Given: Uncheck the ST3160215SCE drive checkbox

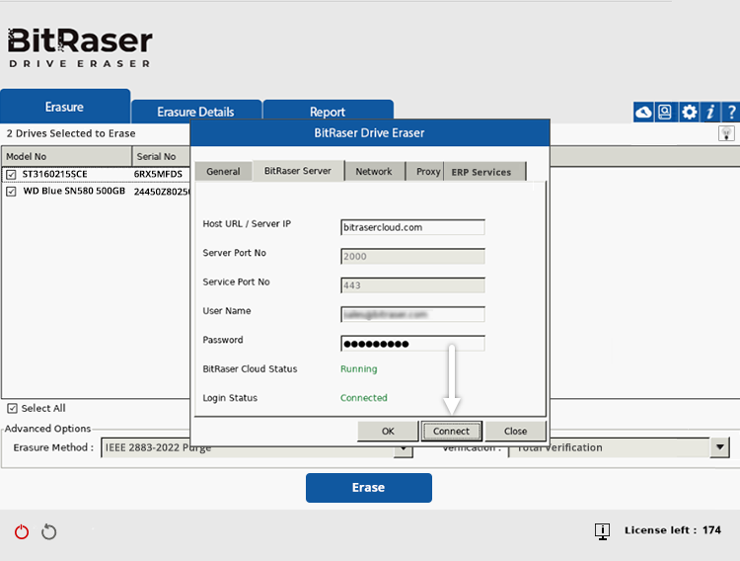Looking at the screenshot, I should [12, 175].
